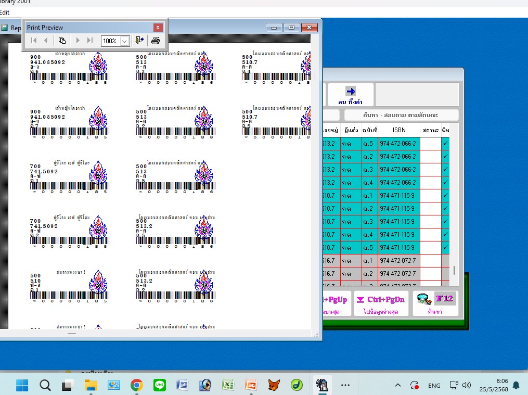Click the previous page arrow
This screenshot has height=395, width=528.
click(46, 41)
